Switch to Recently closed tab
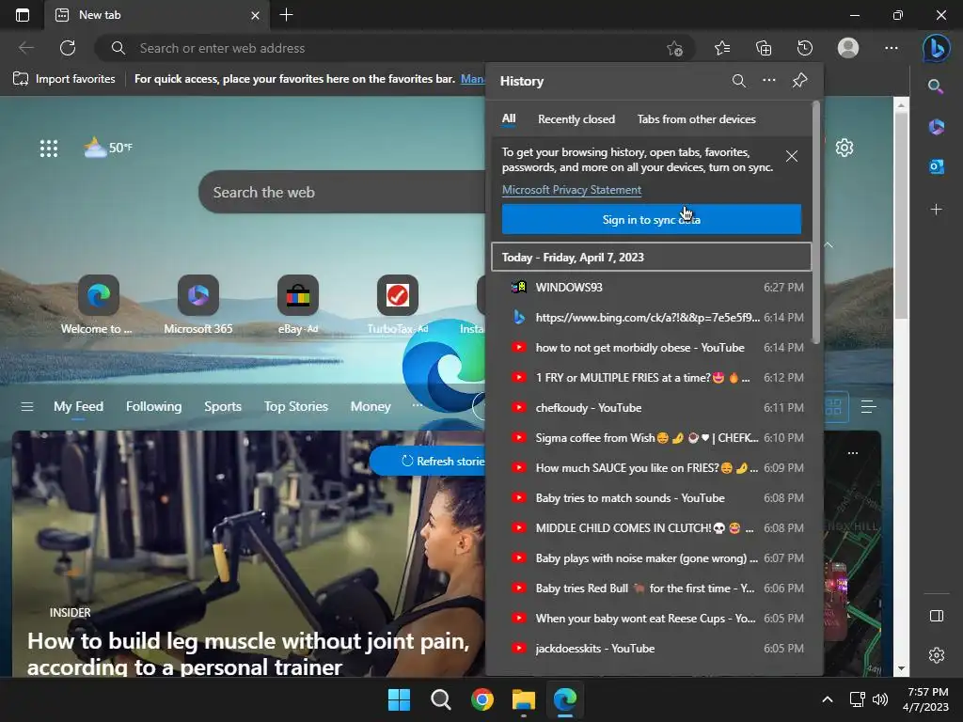The width and height of the screenshot is (963, 722). 576,119
